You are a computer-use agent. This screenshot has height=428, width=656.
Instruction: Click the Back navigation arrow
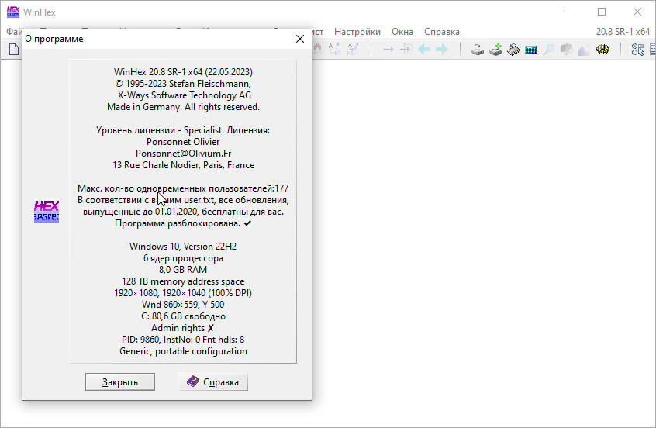tap(424, 50)
